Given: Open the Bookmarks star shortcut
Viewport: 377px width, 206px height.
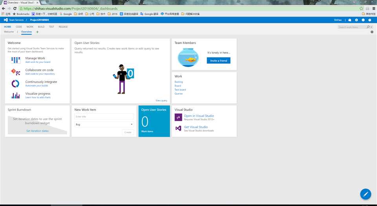Looking at the screenshot, I should coord(21,14).
